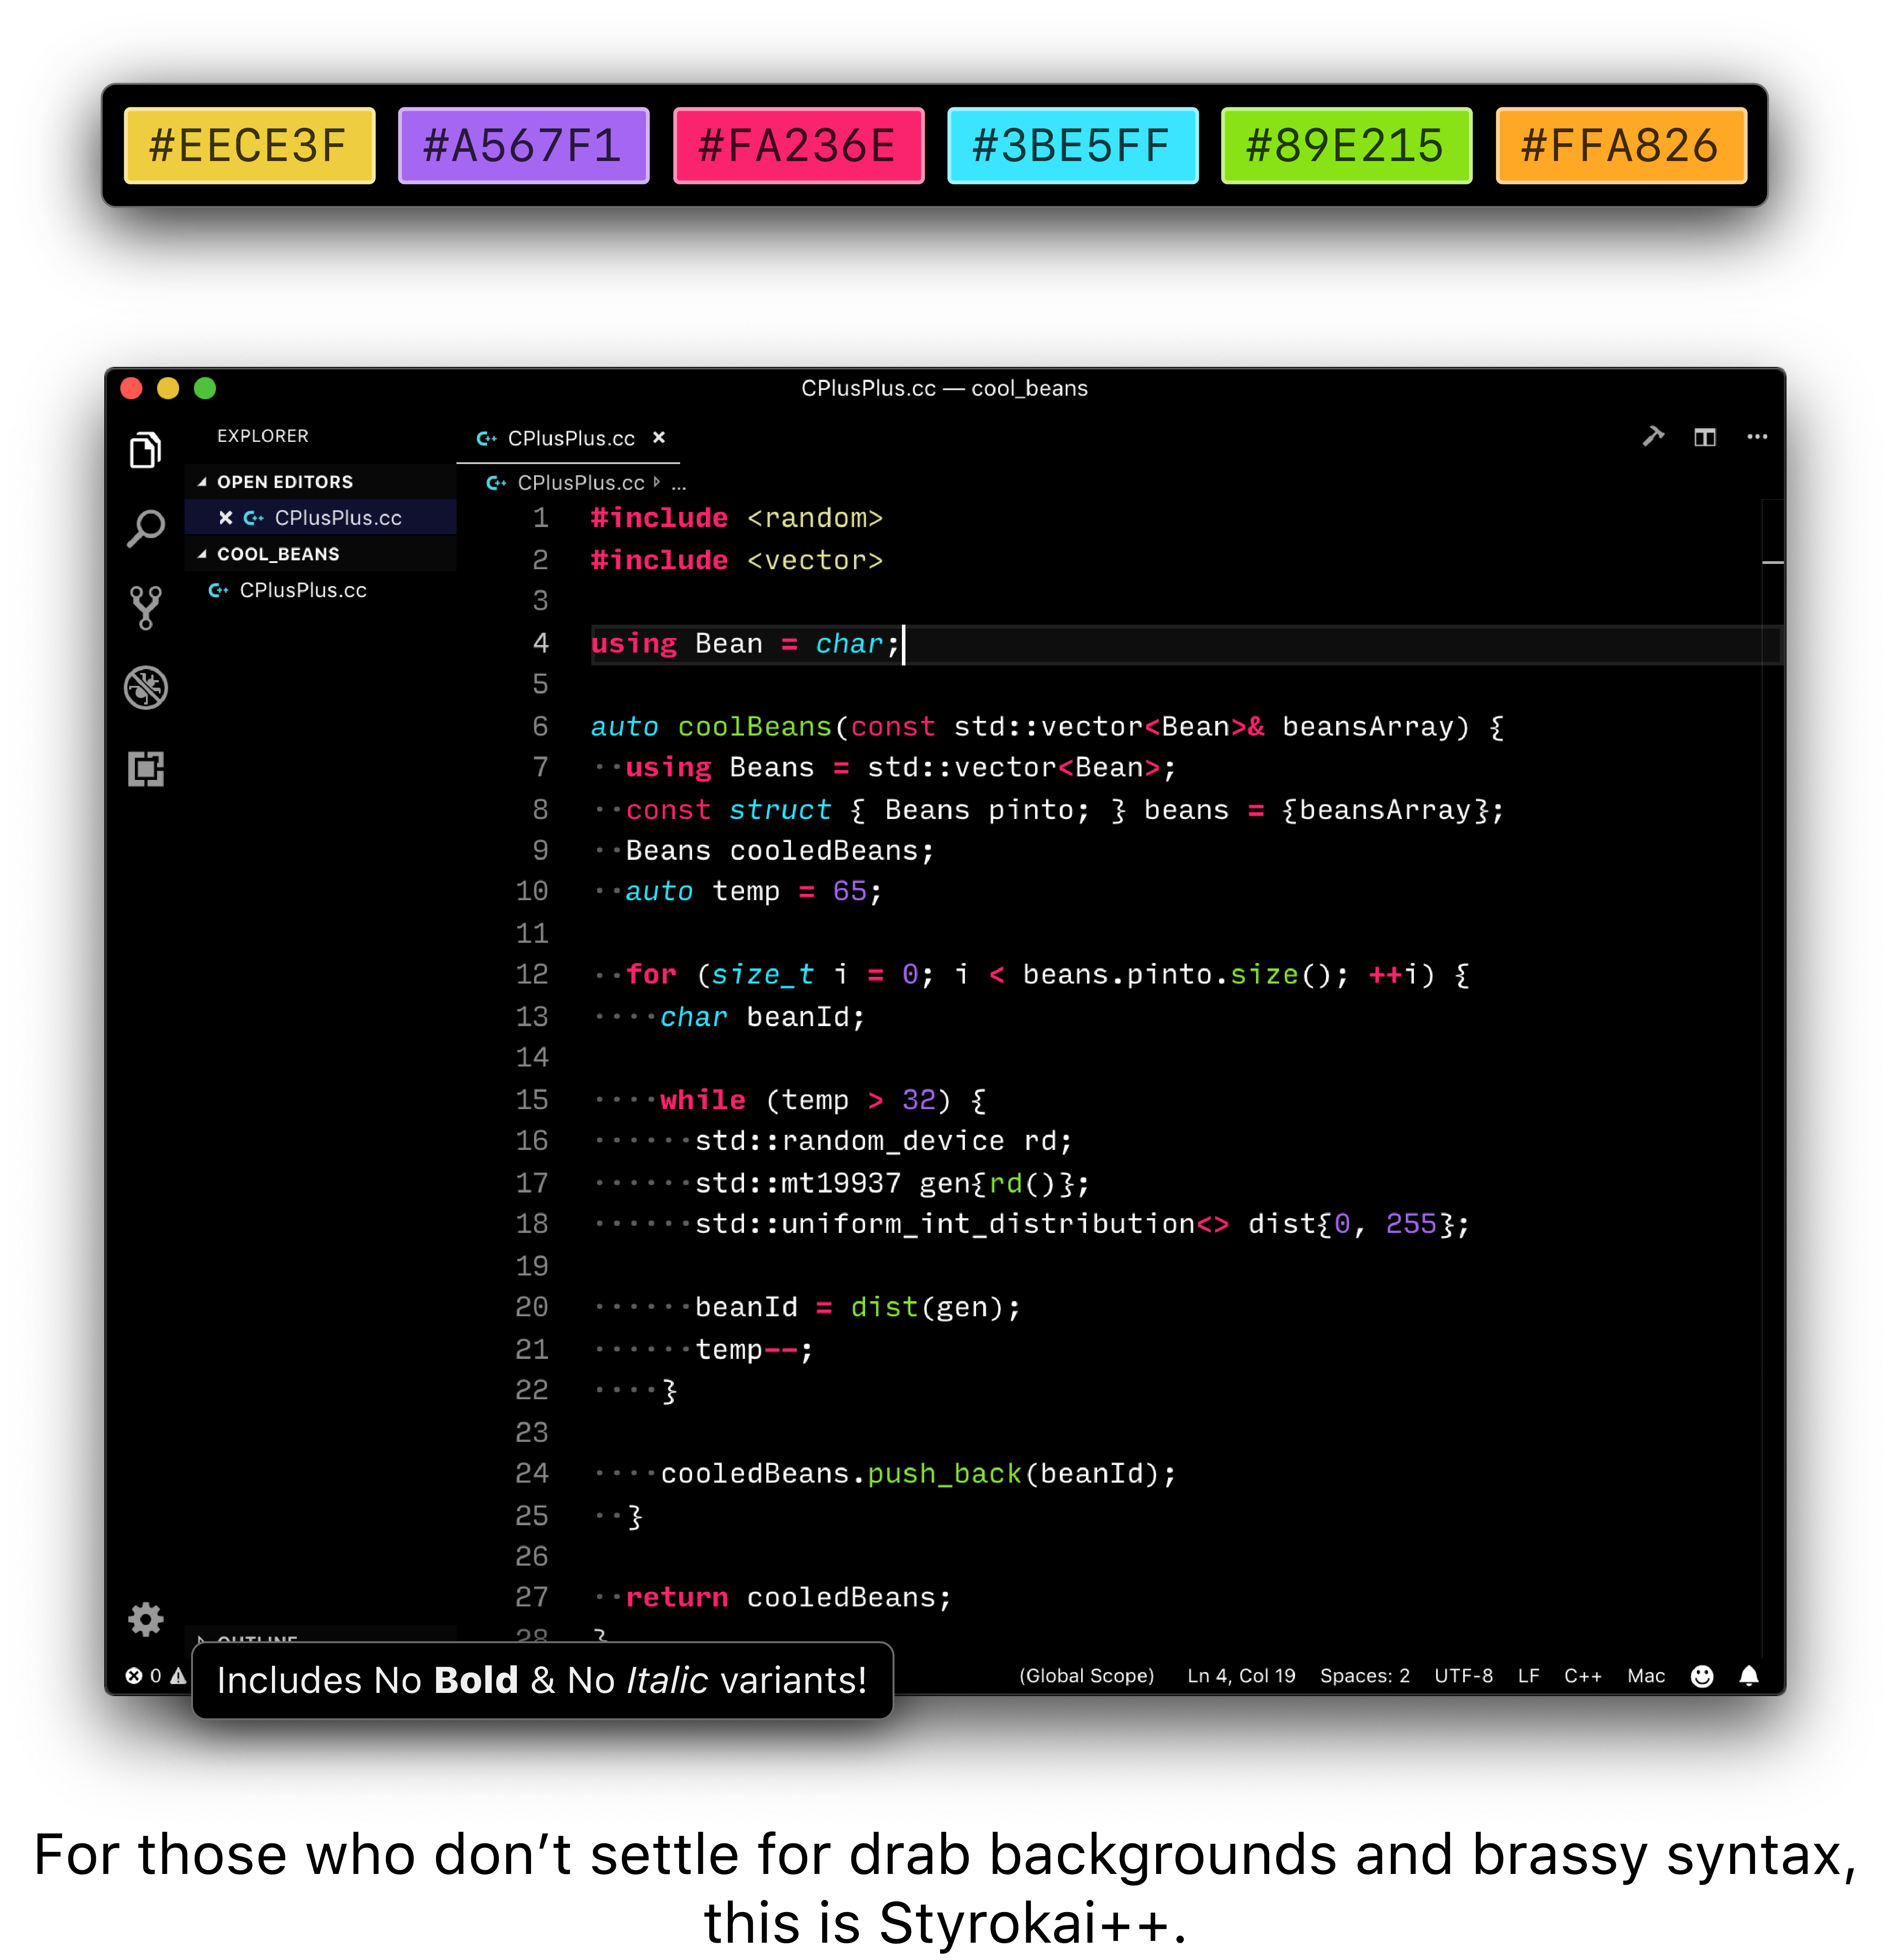Open the Debug view icon
The image size is (1889, 1960).
click(x=146, y=688)
